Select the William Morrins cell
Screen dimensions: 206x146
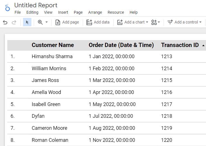(x=49, y=69)
